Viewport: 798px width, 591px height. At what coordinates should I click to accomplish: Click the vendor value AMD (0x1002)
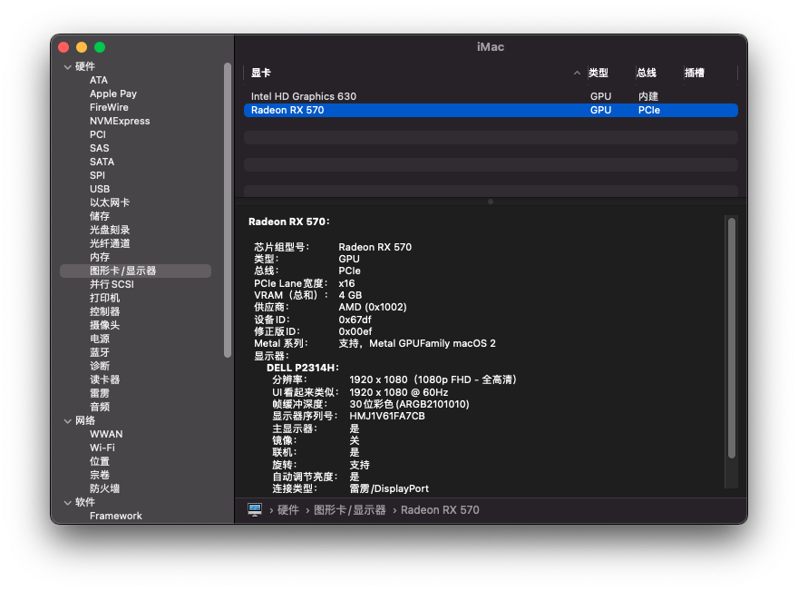373,307
